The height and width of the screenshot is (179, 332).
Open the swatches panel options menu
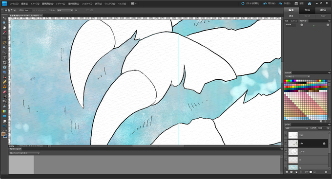pos(329,73)
